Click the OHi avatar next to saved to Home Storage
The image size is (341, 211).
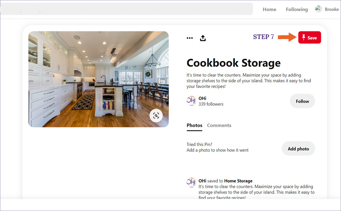pyautogui.click(x=191, y=183)
